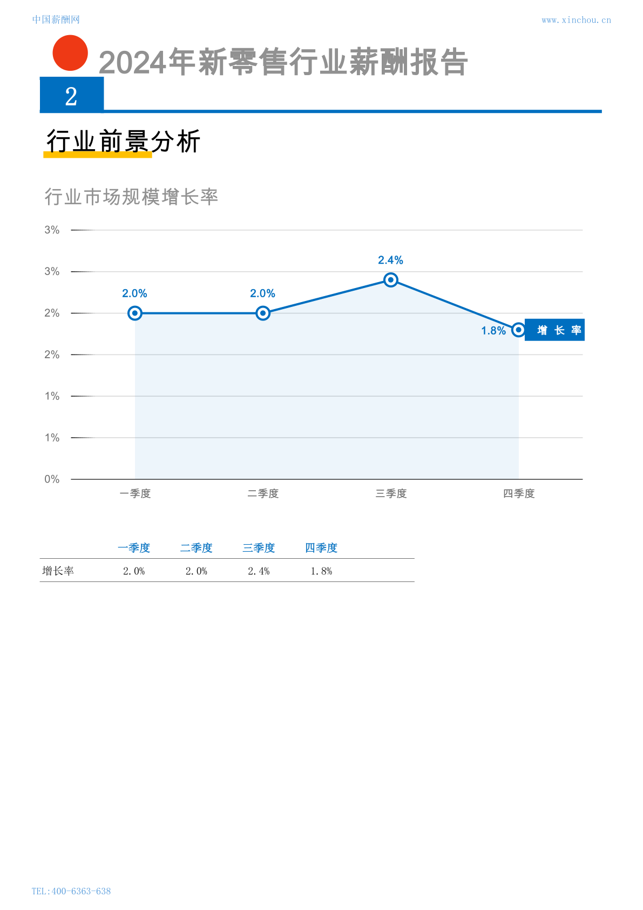643x910 pixels.
Task: Click the 一季度 table column header
Action: pos(134,548)
